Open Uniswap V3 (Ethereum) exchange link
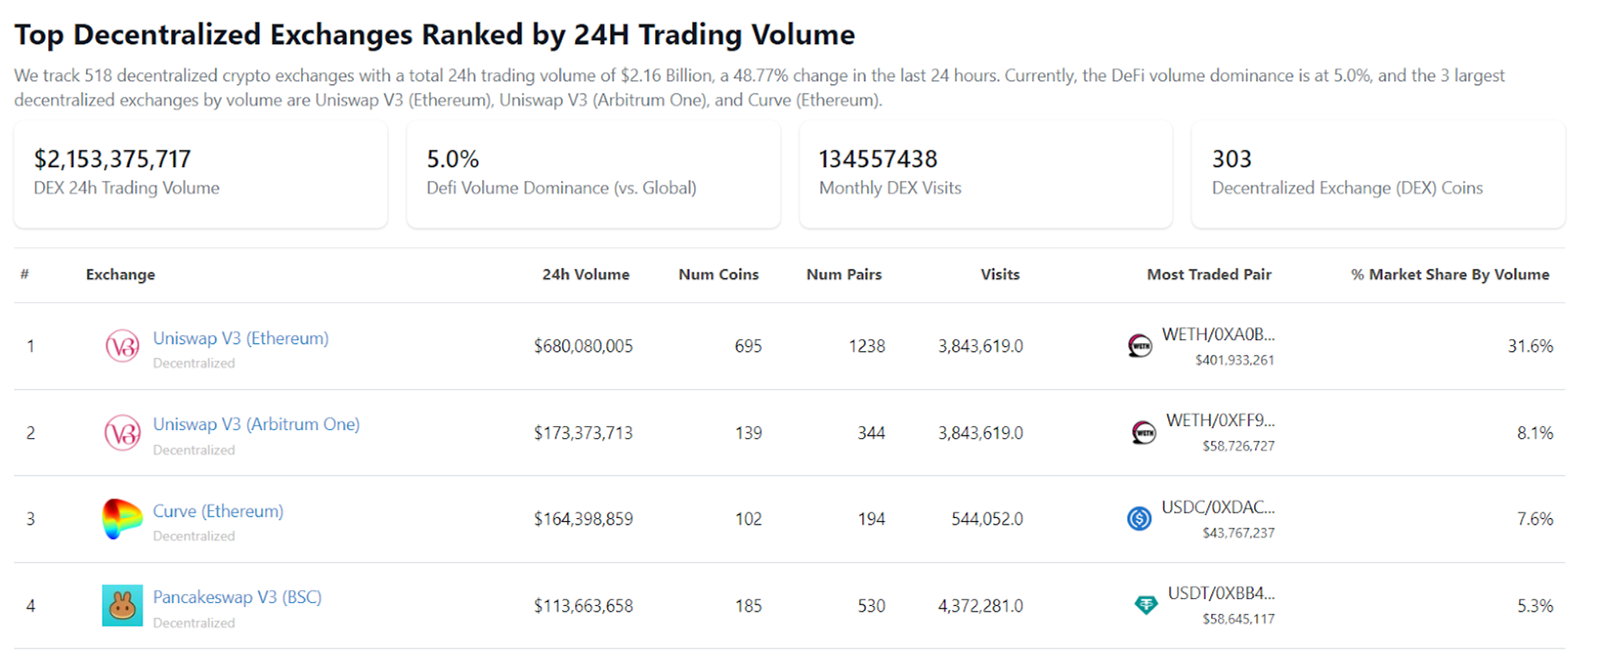The width and height of the screenshot is (1600, 650). click(241, 338)
